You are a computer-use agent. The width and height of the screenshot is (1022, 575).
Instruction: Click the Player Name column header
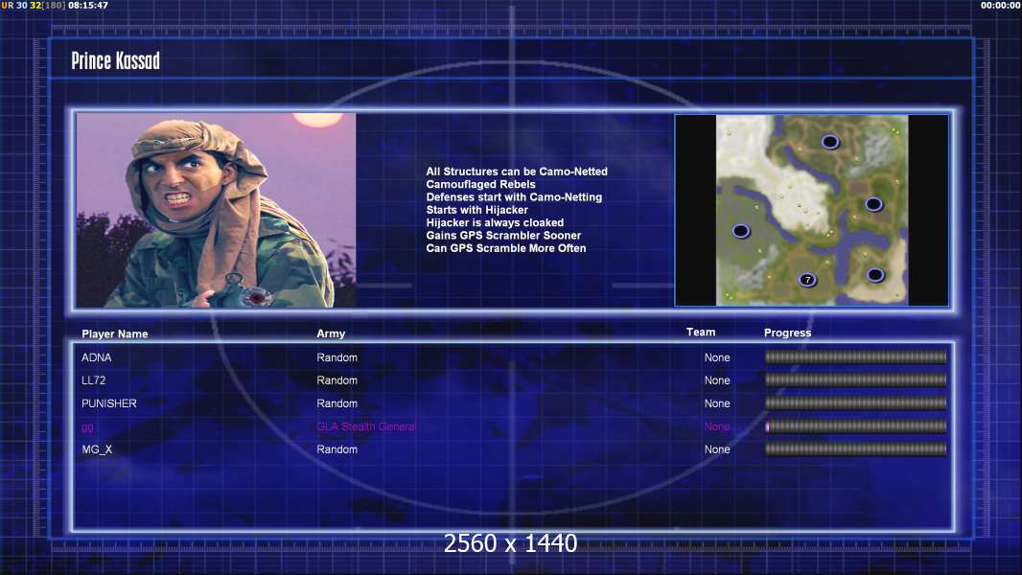[115, 334]
